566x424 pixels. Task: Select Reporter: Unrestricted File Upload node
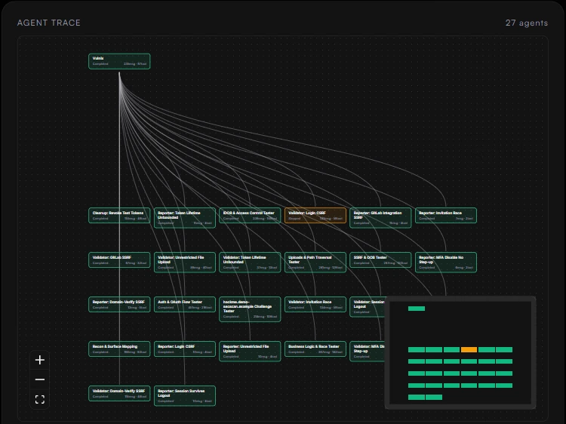pos(250,352)
